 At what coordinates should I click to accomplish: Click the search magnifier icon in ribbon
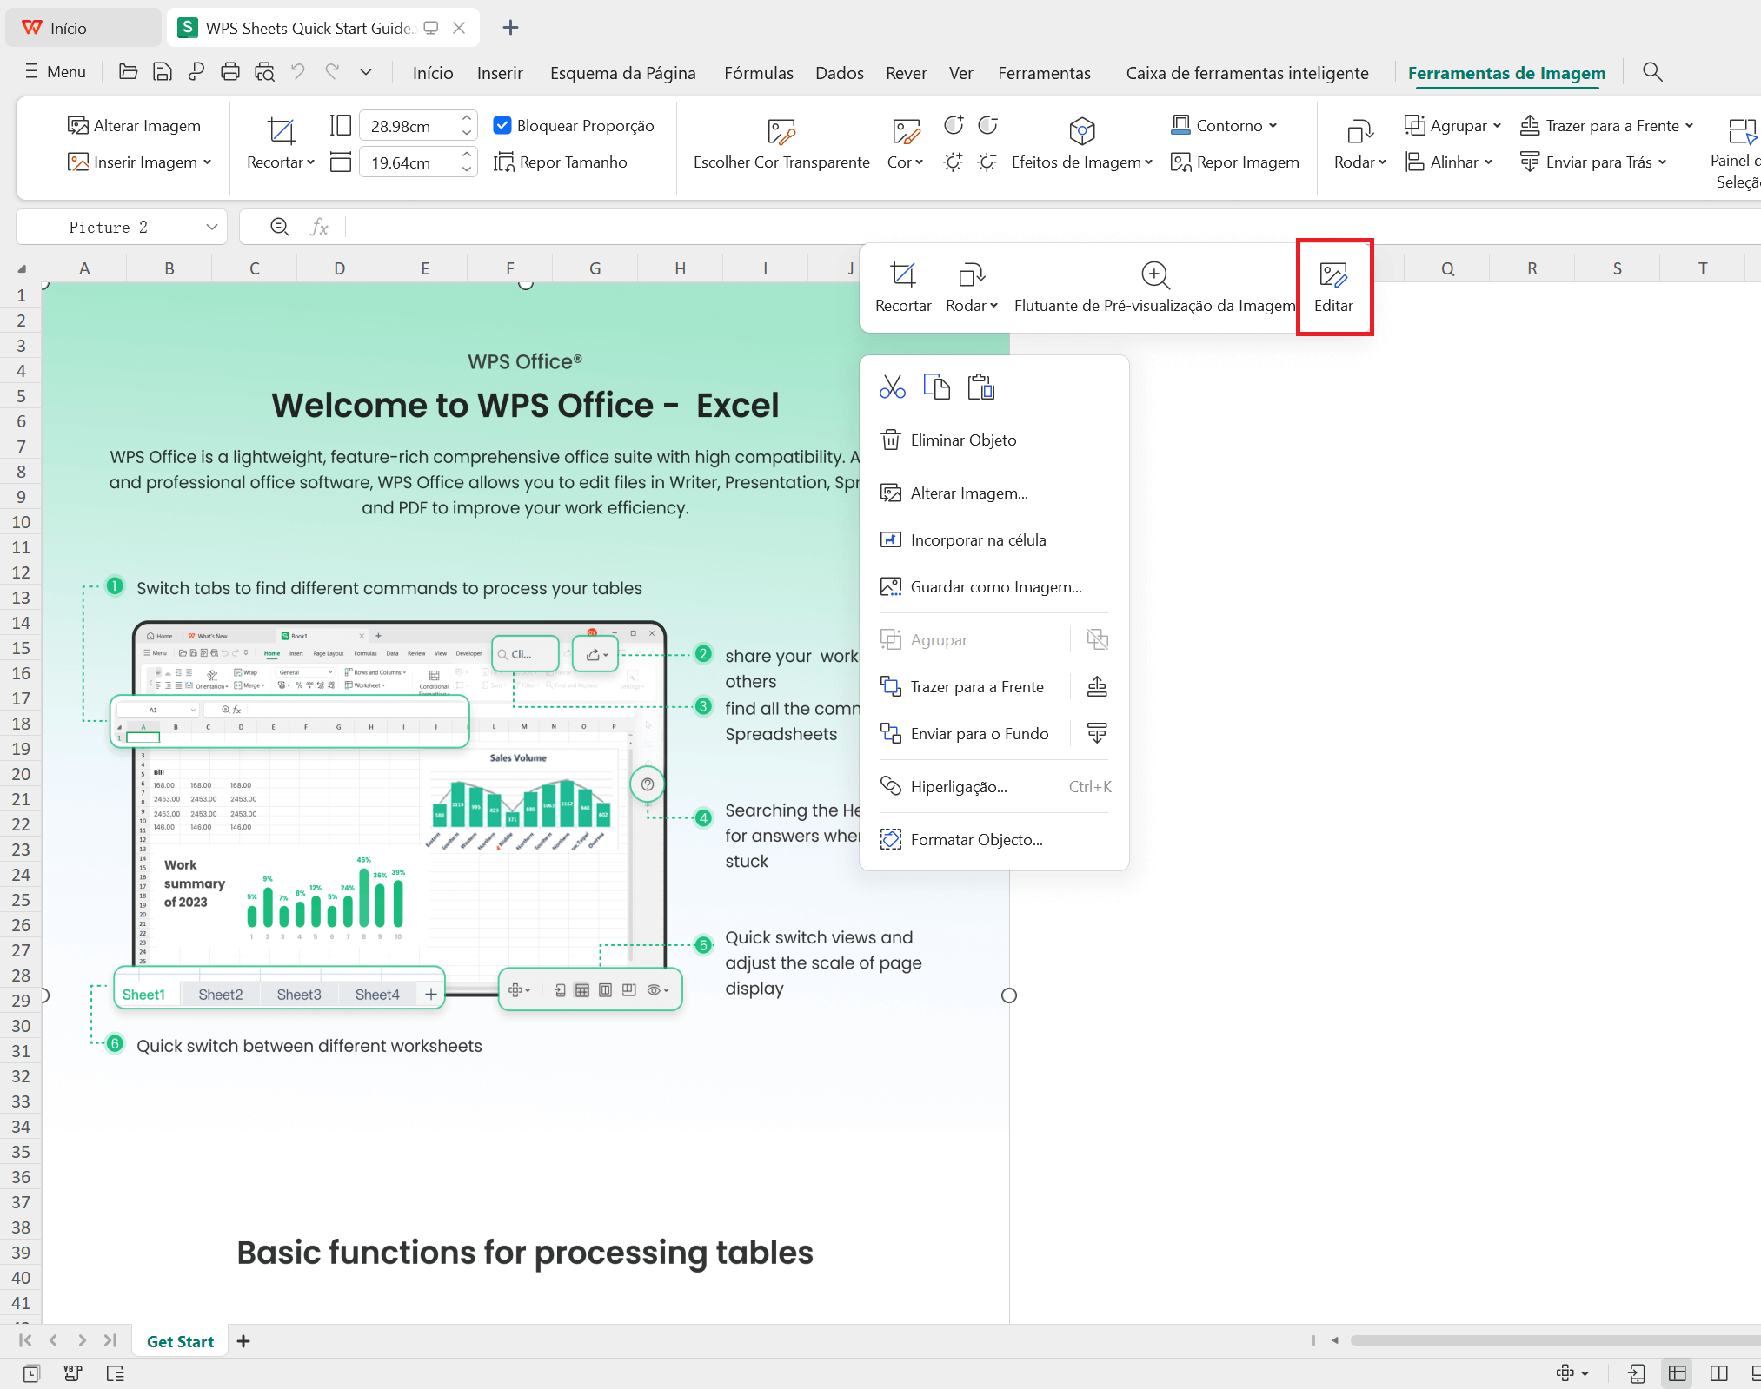click(1652, 72)
